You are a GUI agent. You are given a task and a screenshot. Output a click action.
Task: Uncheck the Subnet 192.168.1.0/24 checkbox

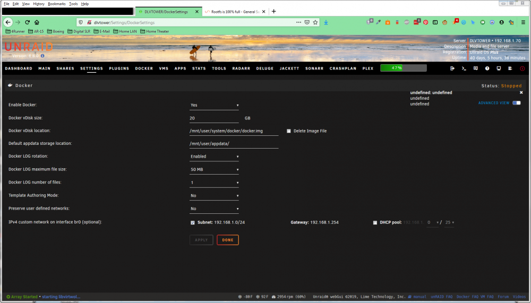tap(193, 223)
